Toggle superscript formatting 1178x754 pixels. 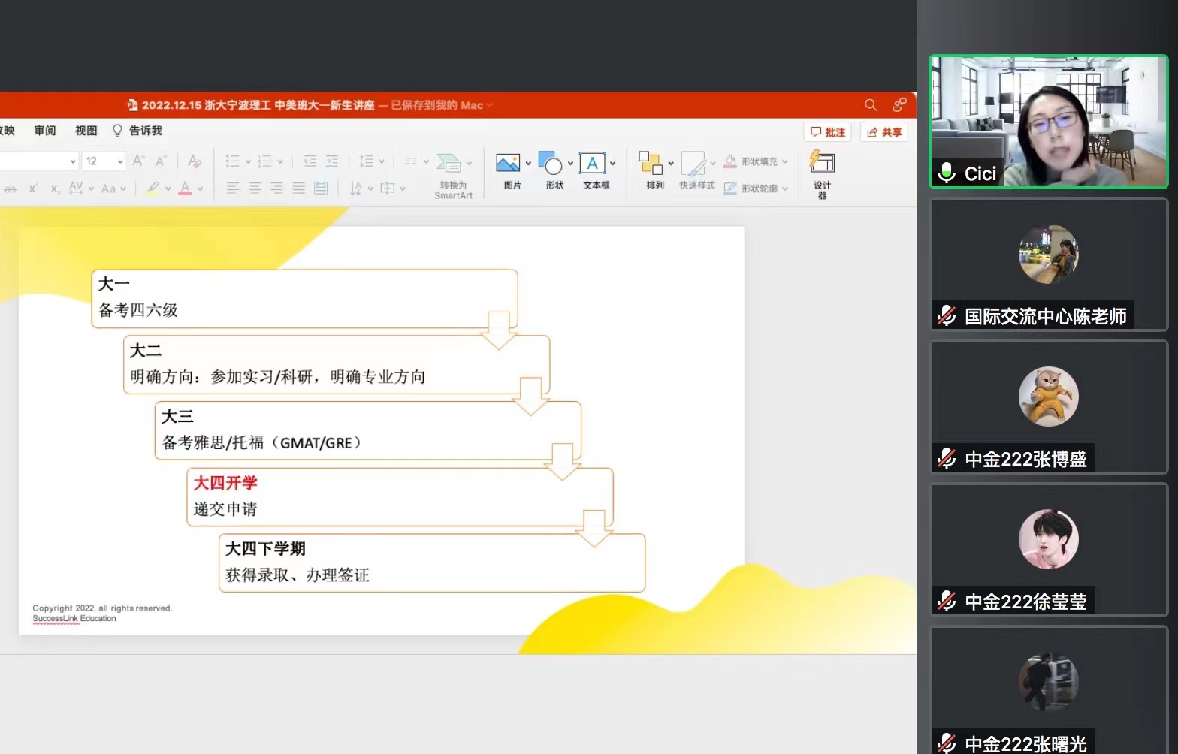coord(33,188)
